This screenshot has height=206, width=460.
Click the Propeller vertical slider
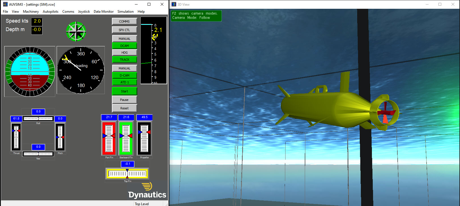point(144,138)
